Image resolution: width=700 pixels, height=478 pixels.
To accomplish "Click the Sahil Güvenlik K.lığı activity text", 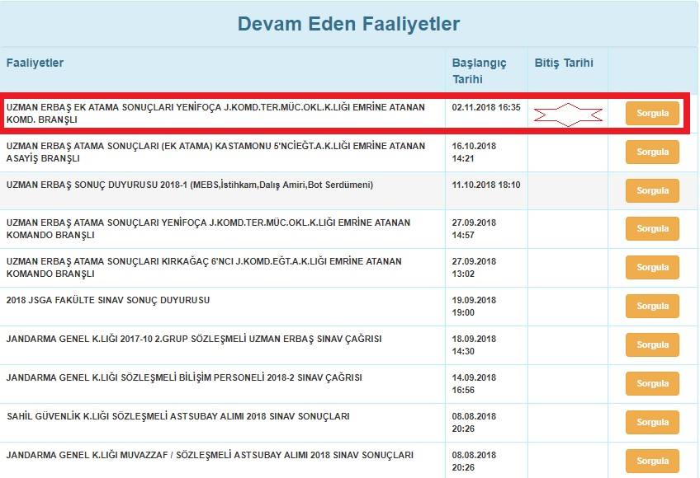I will (x=177, y=416).
